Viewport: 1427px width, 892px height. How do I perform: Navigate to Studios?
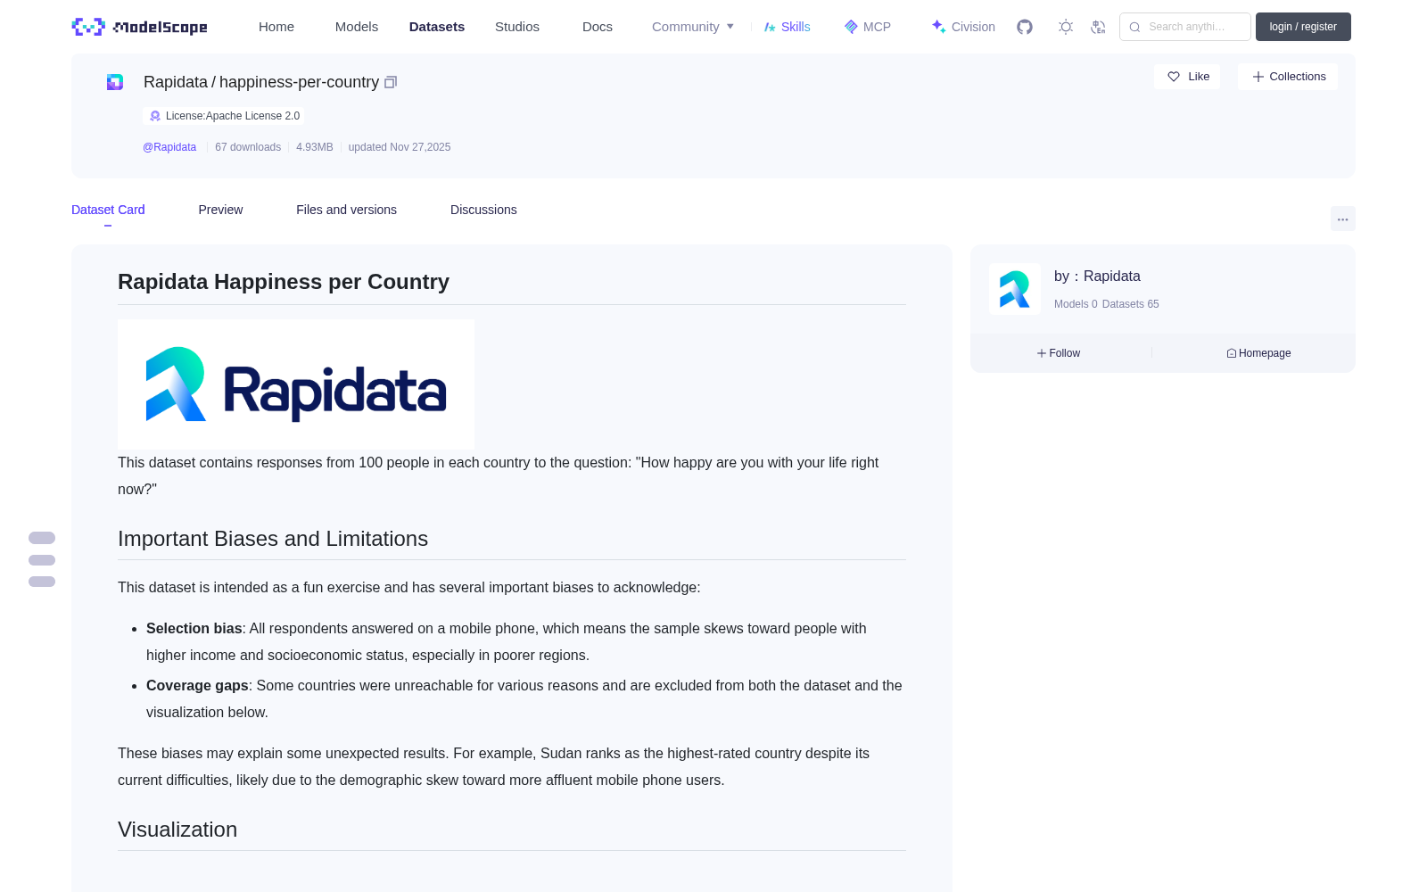pyautogui.click(x=517, y=27)
